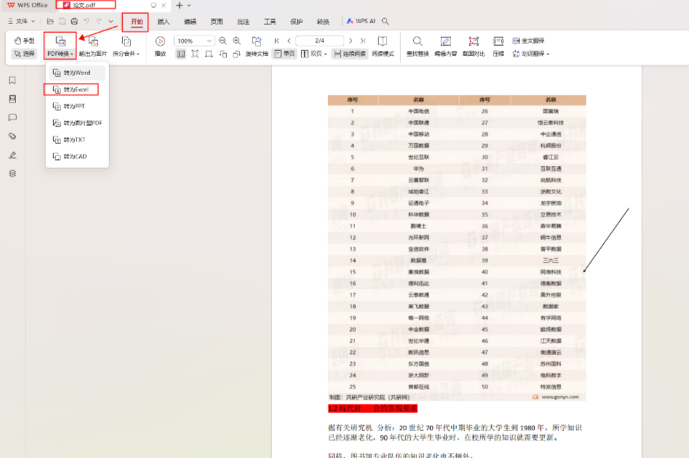Open the 100% zoom level combo box
Image resolution: width=689 pixels, height=458 pixels.
[x=194, y=41]
